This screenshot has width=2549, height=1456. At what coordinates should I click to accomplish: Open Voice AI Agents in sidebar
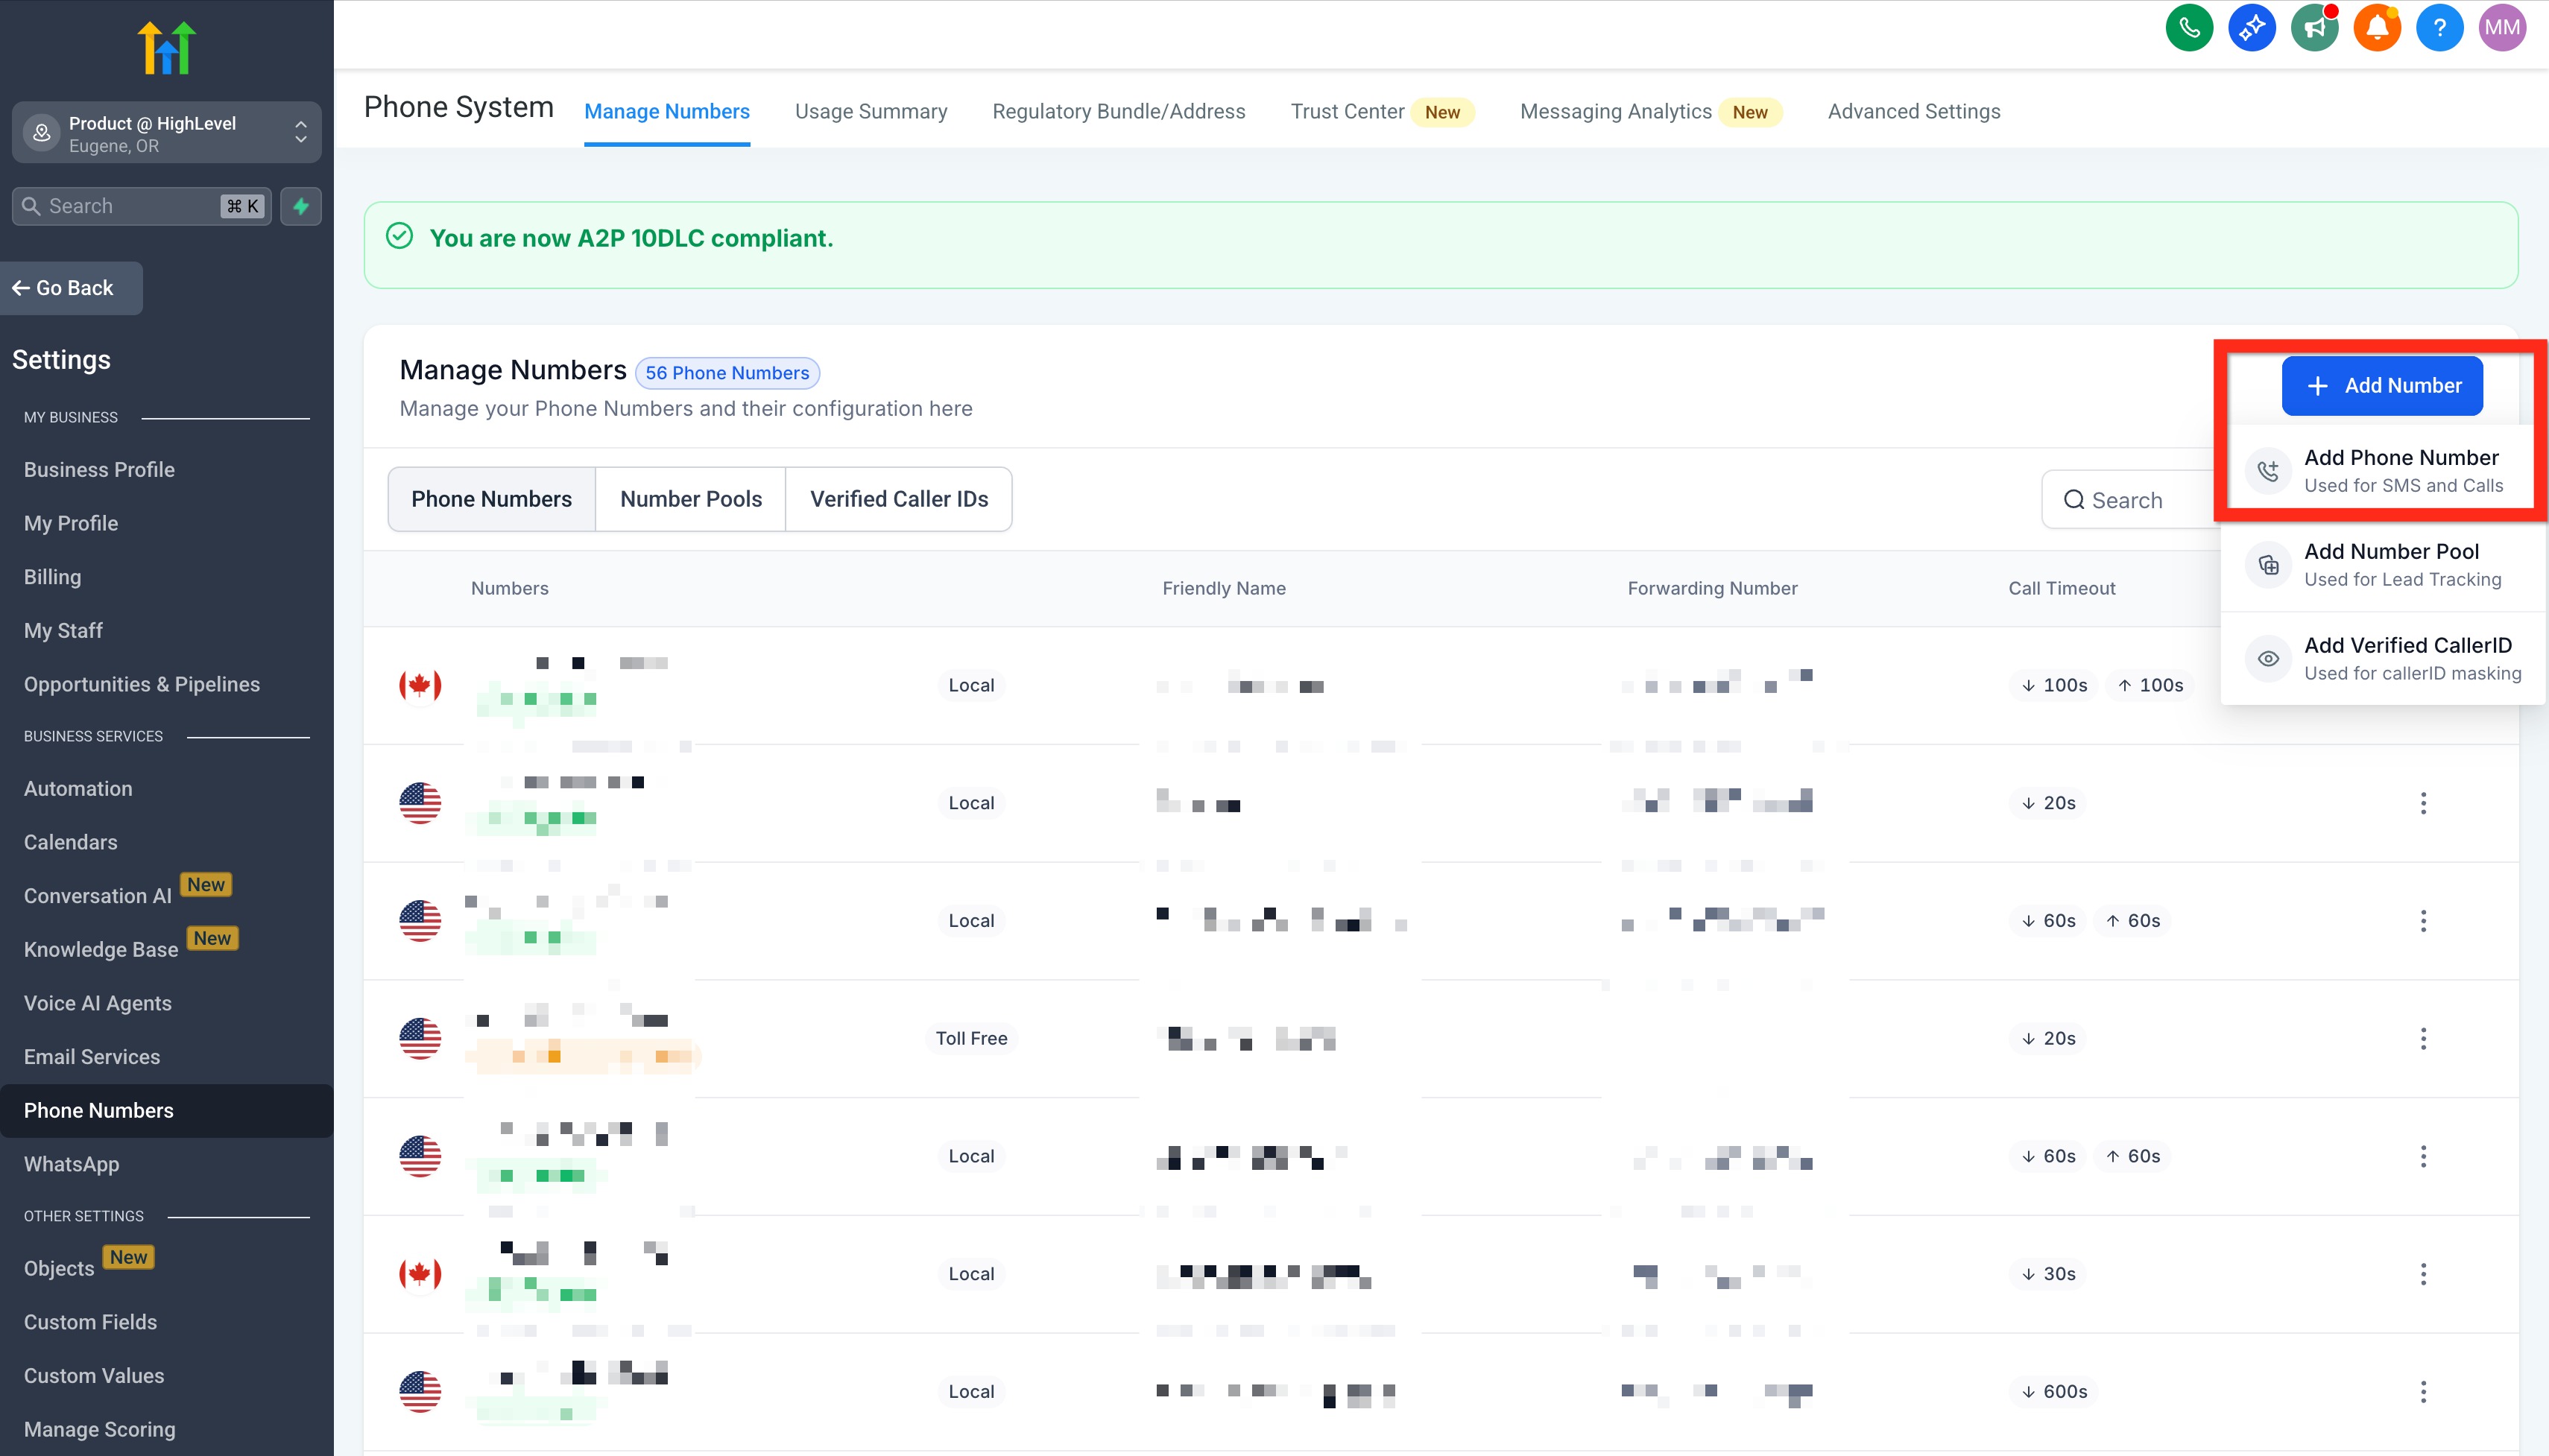coord(97,1003)
